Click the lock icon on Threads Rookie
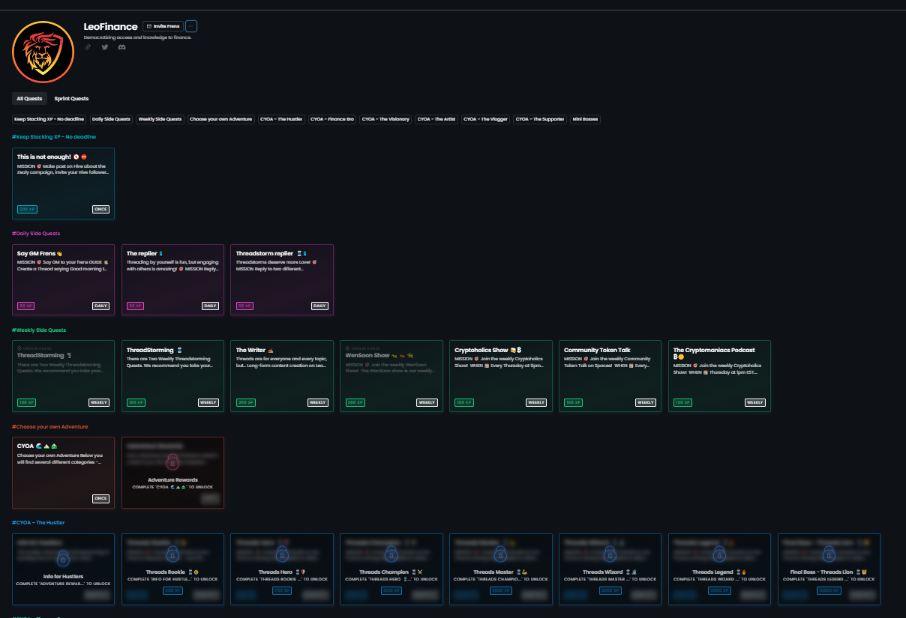The width and height of the screenshot is (906, 618). (x=172, y=554)
